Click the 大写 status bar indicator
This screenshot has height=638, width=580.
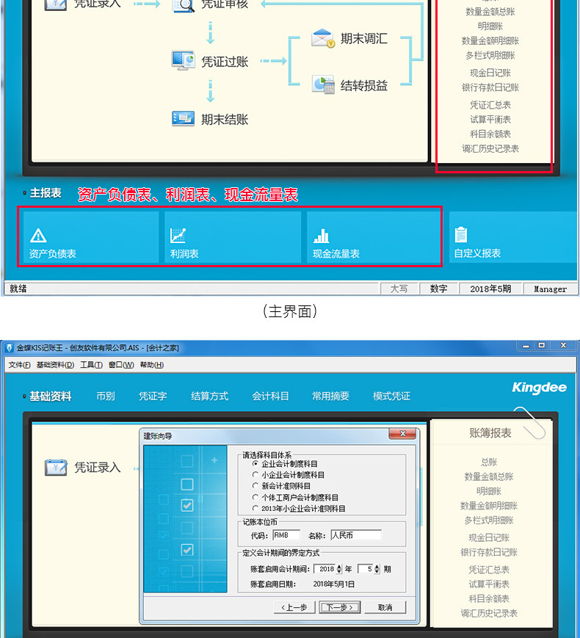coord(399,289)
